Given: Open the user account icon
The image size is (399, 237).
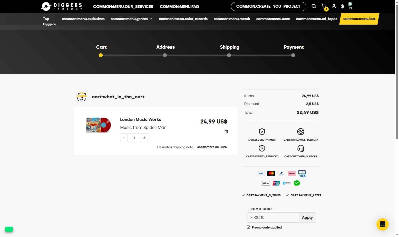Looking at the screenshot, I should tap(334, 6).
